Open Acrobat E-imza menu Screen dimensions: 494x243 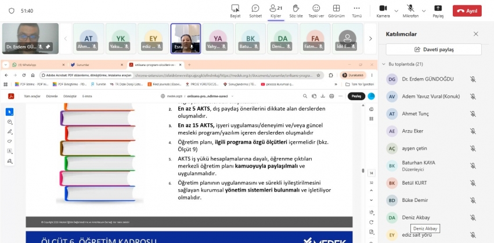point(87,97)
